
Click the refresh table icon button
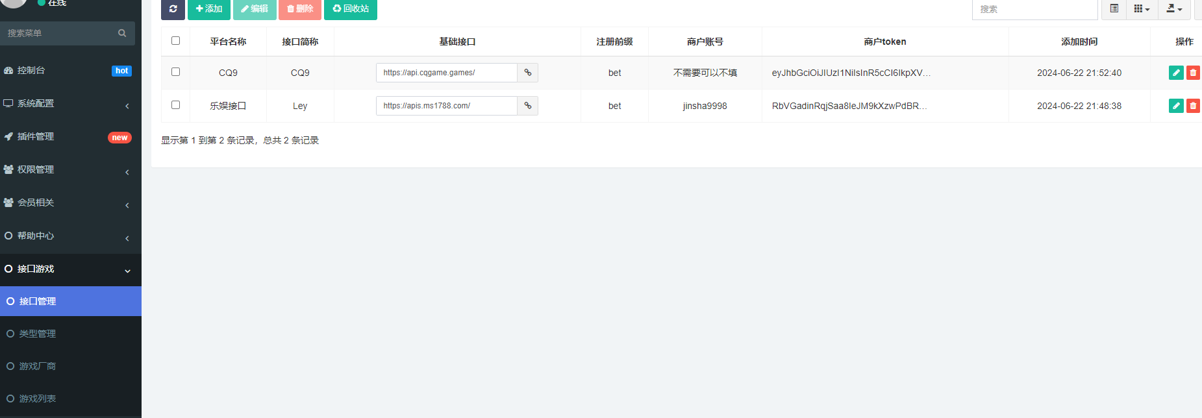point(173,9)
